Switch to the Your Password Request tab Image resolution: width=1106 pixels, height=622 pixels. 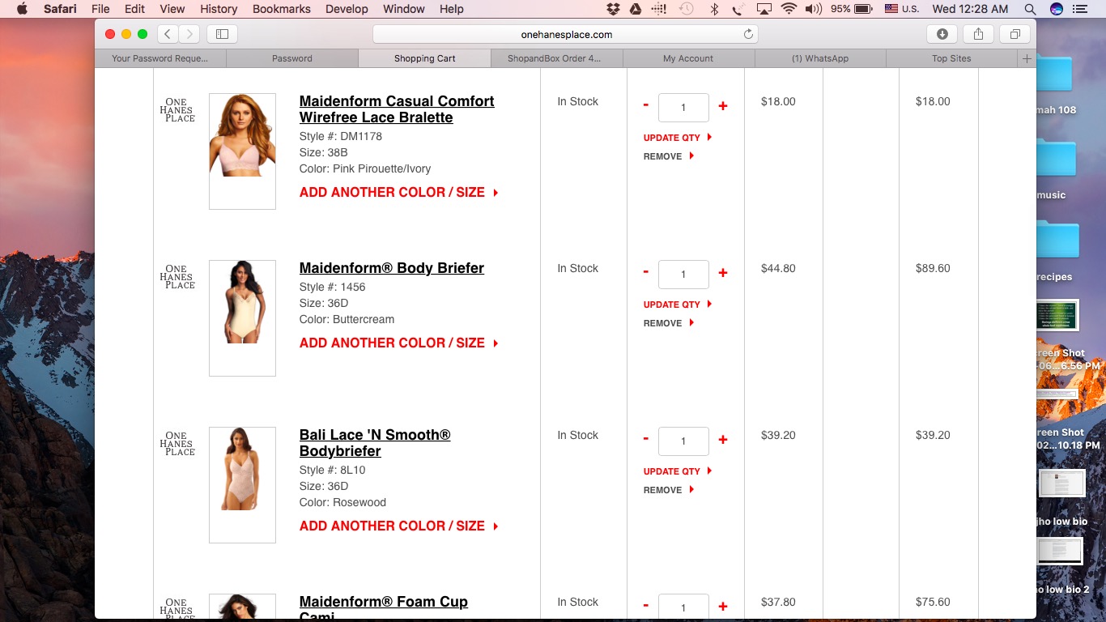tap(160, 58)
